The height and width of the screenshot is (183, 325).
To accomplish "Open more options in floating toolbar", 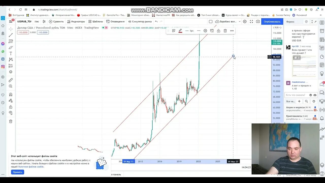I will point(232,31).
